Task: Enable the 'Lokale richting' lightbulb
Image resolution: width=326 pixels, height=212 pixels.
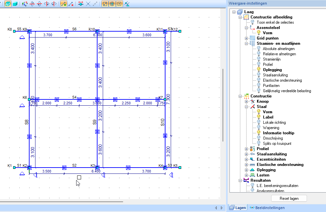Action: [259, 122]
